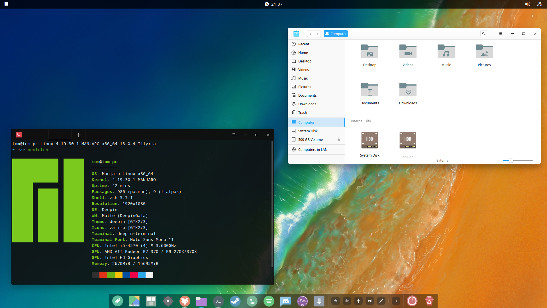Open a new terminal tab with the plus button
The width and height of the screenshot is (547, 308).
pos(78,135)
